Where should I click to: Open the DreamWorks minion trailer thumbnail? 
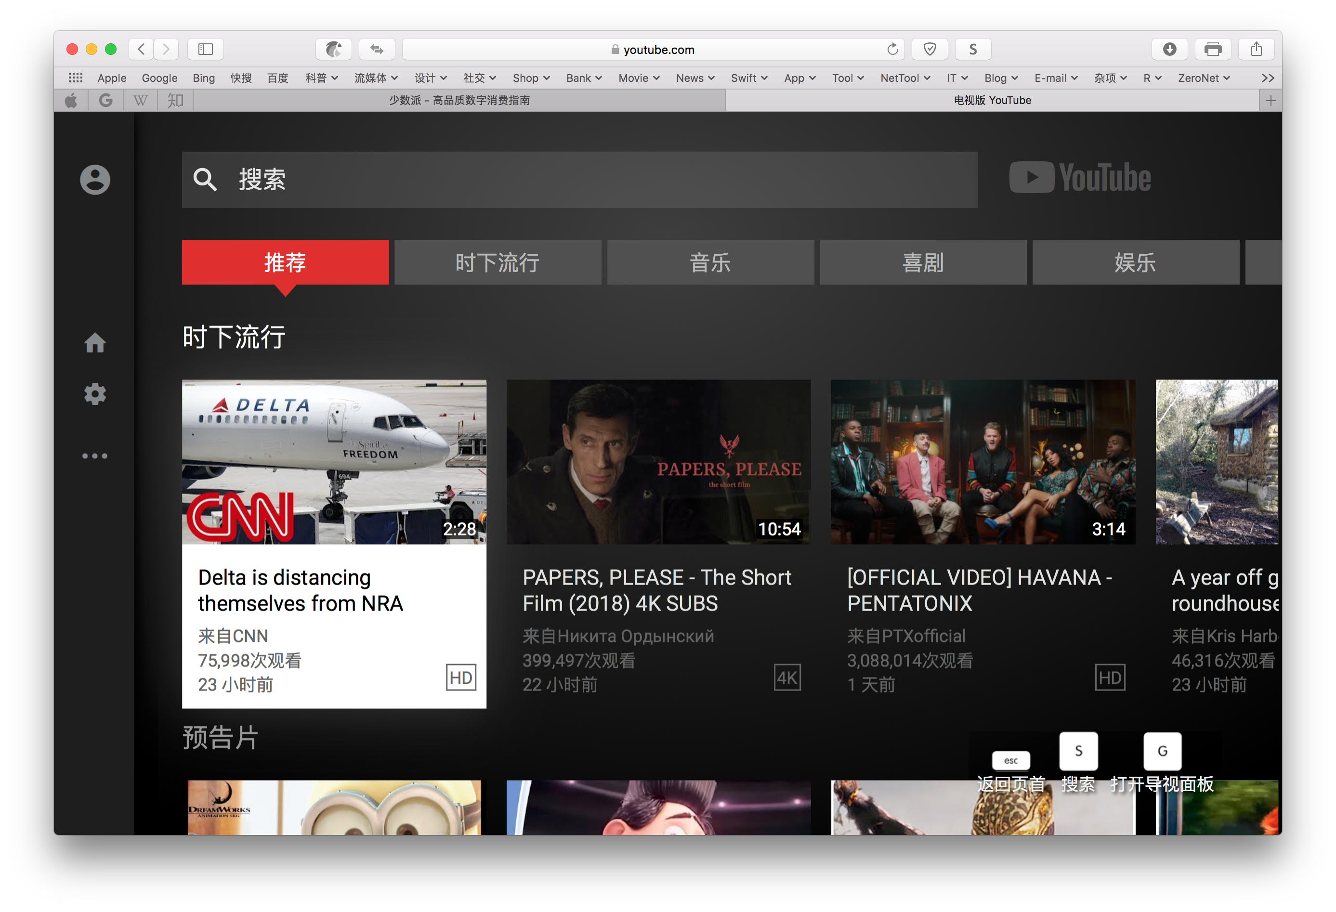click(x=334, y=808)
